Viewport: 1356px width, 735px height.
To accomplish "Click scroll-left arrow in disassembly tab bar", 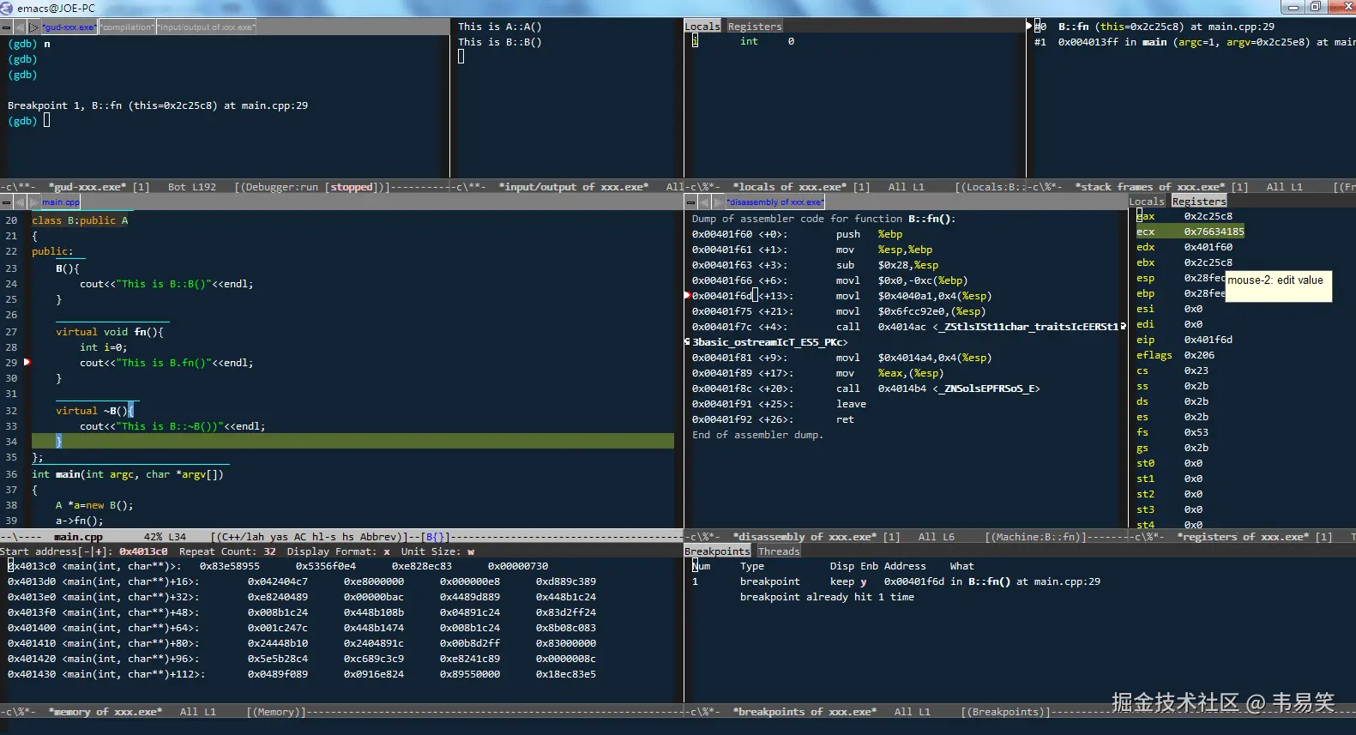I will pos(705,202).
